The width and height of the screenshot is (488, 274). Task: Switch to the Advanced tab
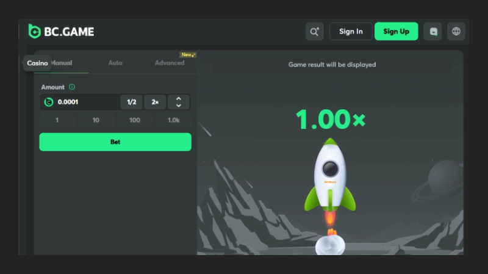coord(170,63)
